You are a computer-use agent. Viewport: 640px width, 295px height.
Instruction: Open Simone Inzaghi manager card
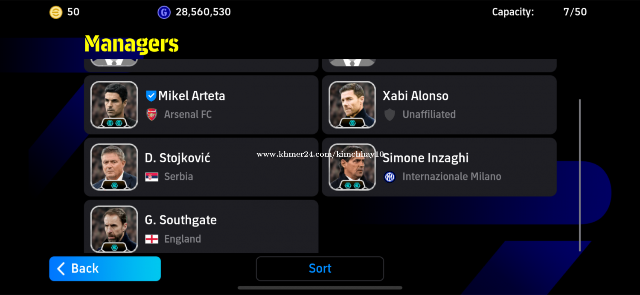pyautogui.click(x=439, y=167)
